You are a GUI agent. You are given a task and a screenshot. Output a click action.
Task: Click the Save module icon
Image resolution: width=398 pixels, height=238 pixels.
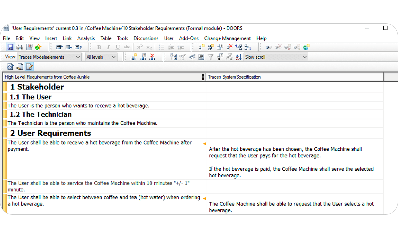pos(10,47)
